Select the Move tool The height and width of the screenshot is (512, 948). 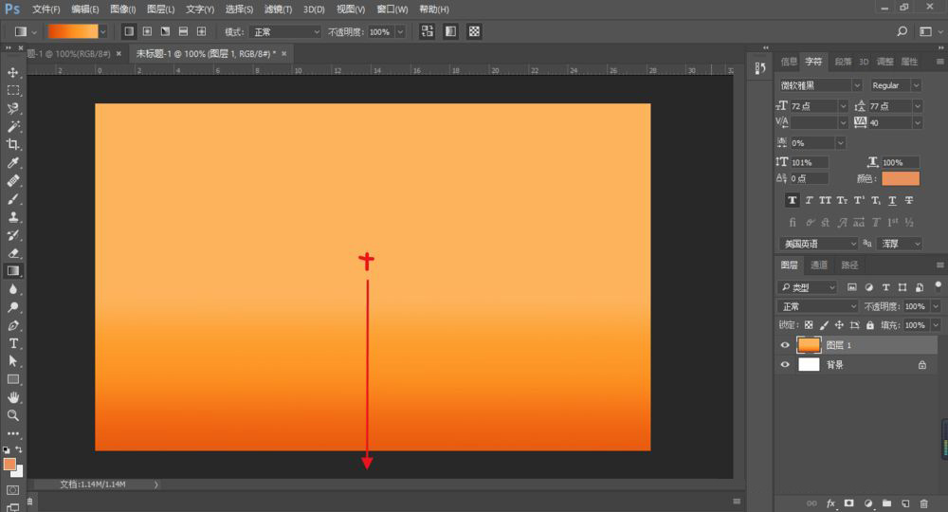pos(13,72)
